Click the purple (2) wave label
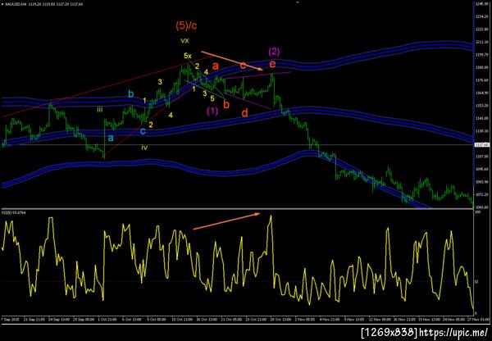 tap(274, 52)
